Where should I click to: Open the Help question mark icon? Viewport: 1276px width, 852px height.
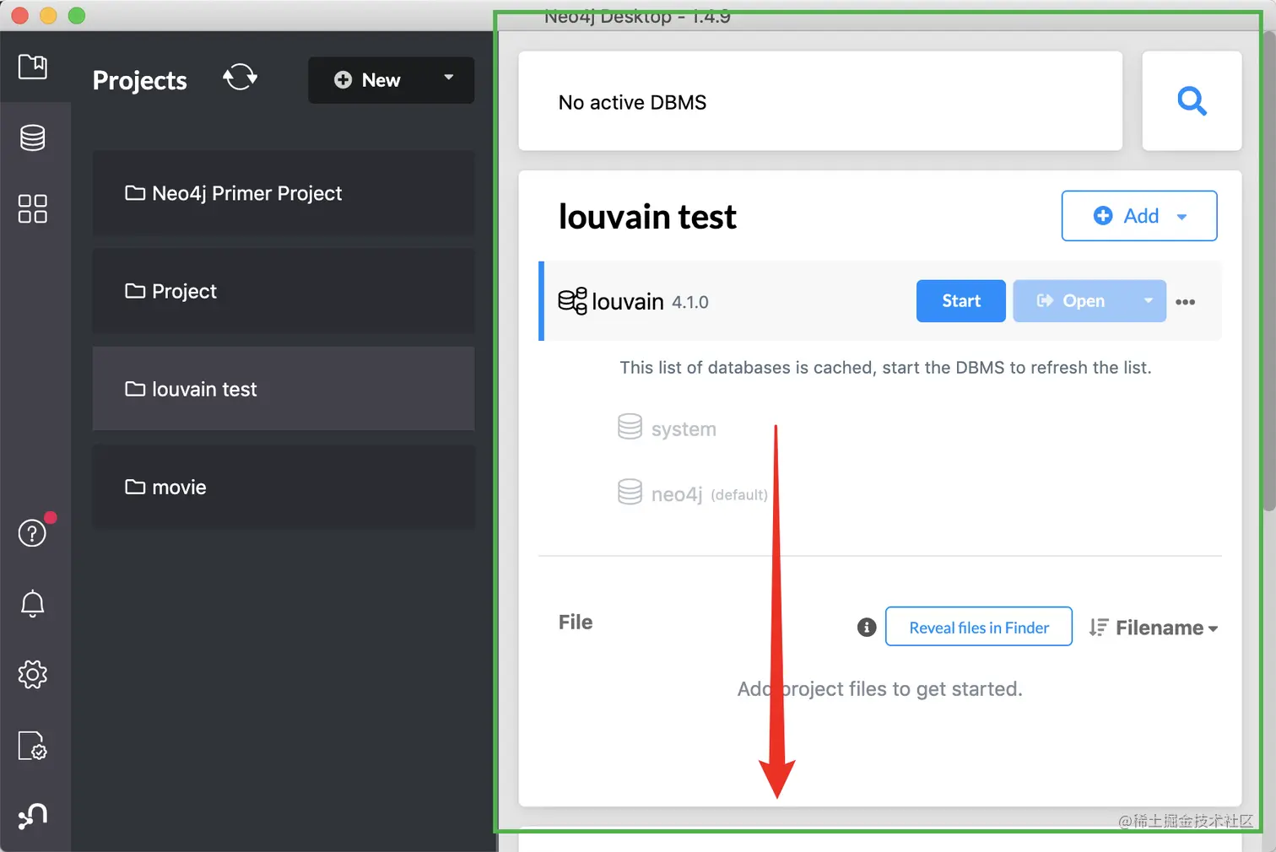(33, 533)
